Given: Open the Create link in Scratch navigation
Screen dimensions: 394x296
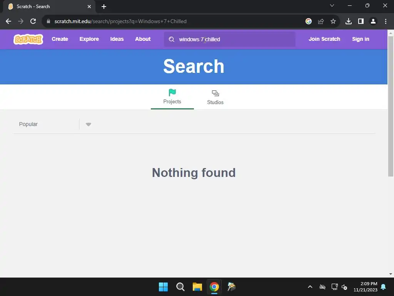Looking at the screenshot, I should [x=60, y=39].
